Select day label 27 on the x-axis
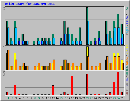 pos(107,98)
